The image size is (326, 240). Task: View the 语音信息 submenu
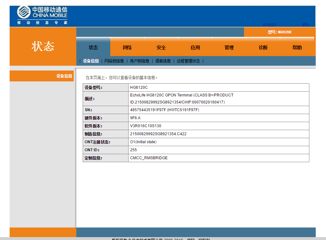[x=163, y=61]
